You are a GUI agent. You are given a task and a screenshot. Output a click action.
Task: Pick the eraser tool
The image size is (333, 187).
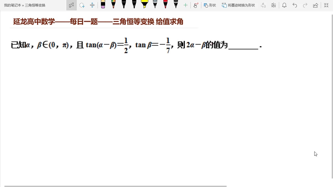[103, 4]
